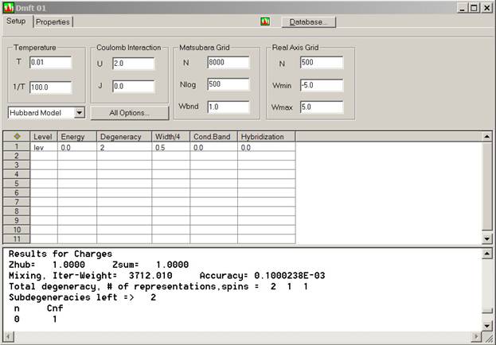Click the level table's scroll down arrow
The width and height of the screenshot is (496, 345).
[487, 238]
